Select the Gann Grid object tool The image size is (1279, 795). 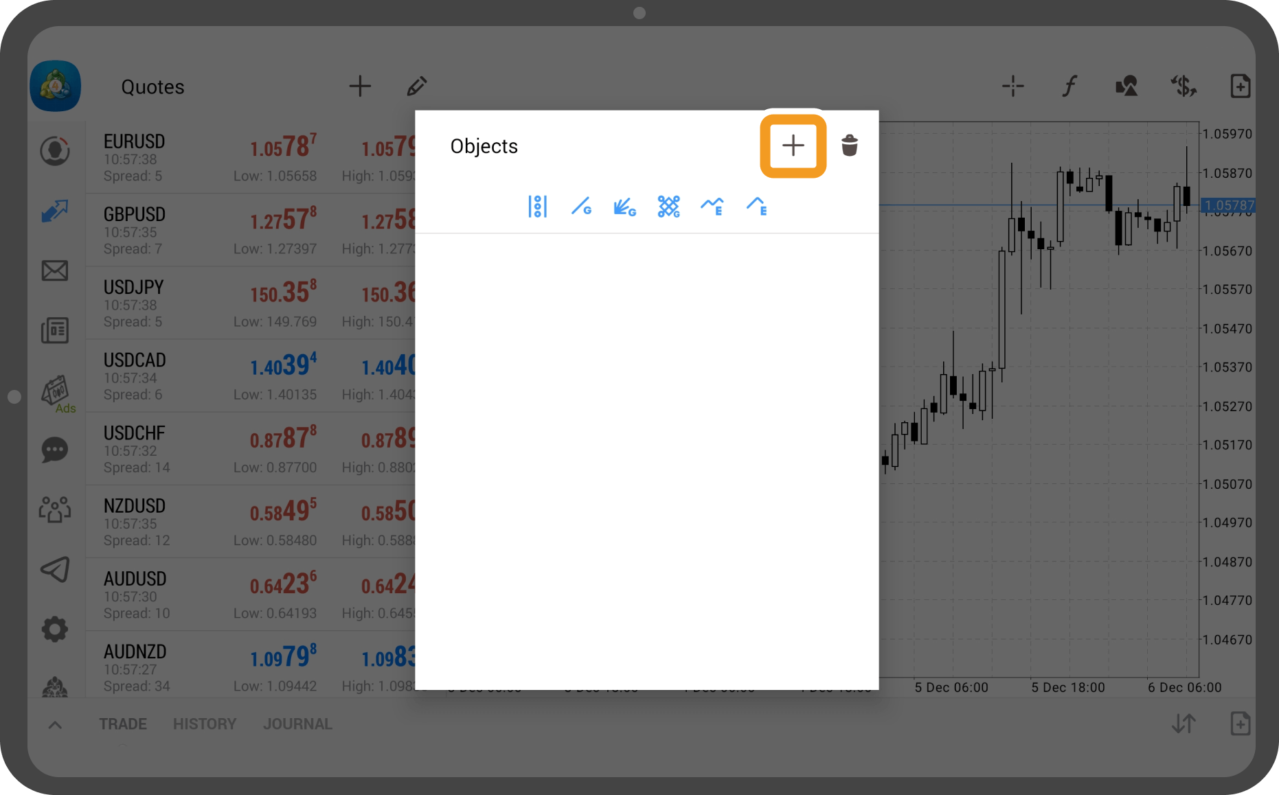[668, 206]
